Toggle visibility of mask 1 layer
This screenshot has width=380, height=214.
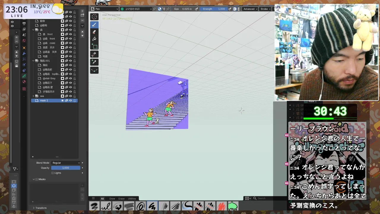[x=71, y=100]
